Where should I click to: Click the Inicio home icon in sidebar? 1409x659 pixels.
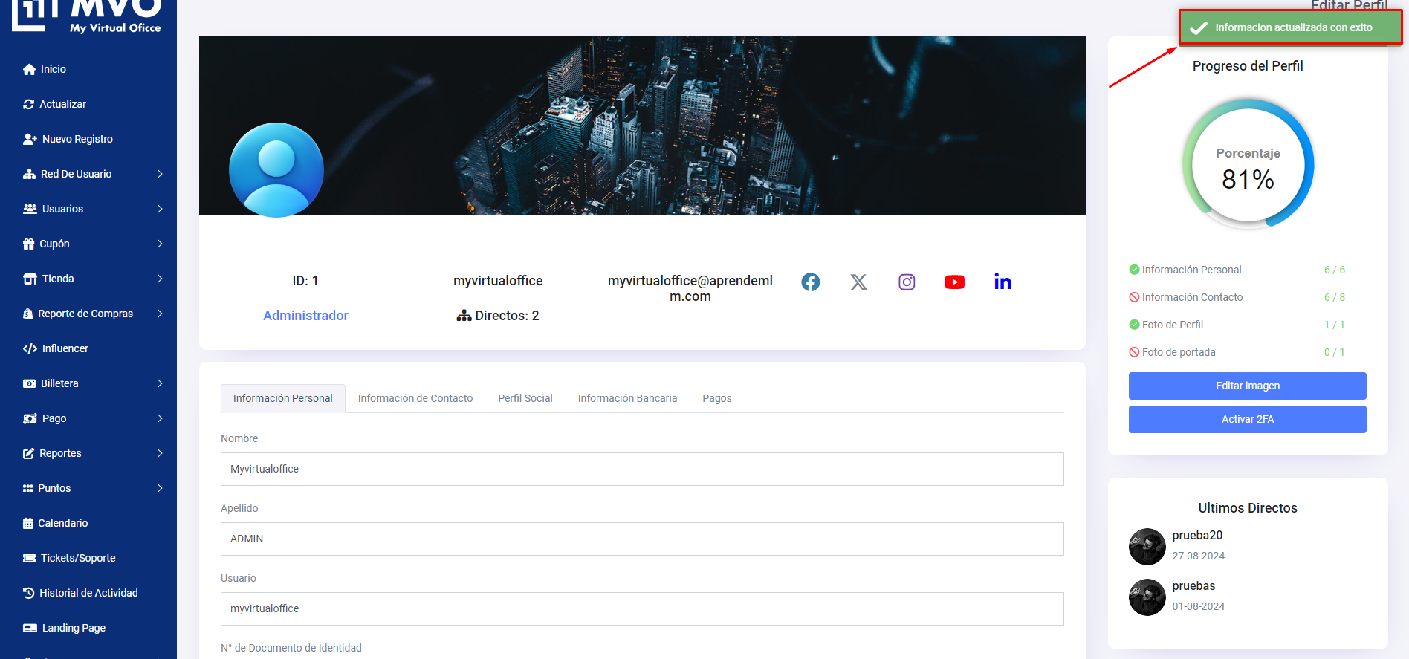(29, 69)
